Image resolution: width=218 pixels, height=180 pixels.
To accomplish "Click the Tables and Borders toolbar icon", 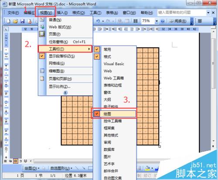I will 127,21.
